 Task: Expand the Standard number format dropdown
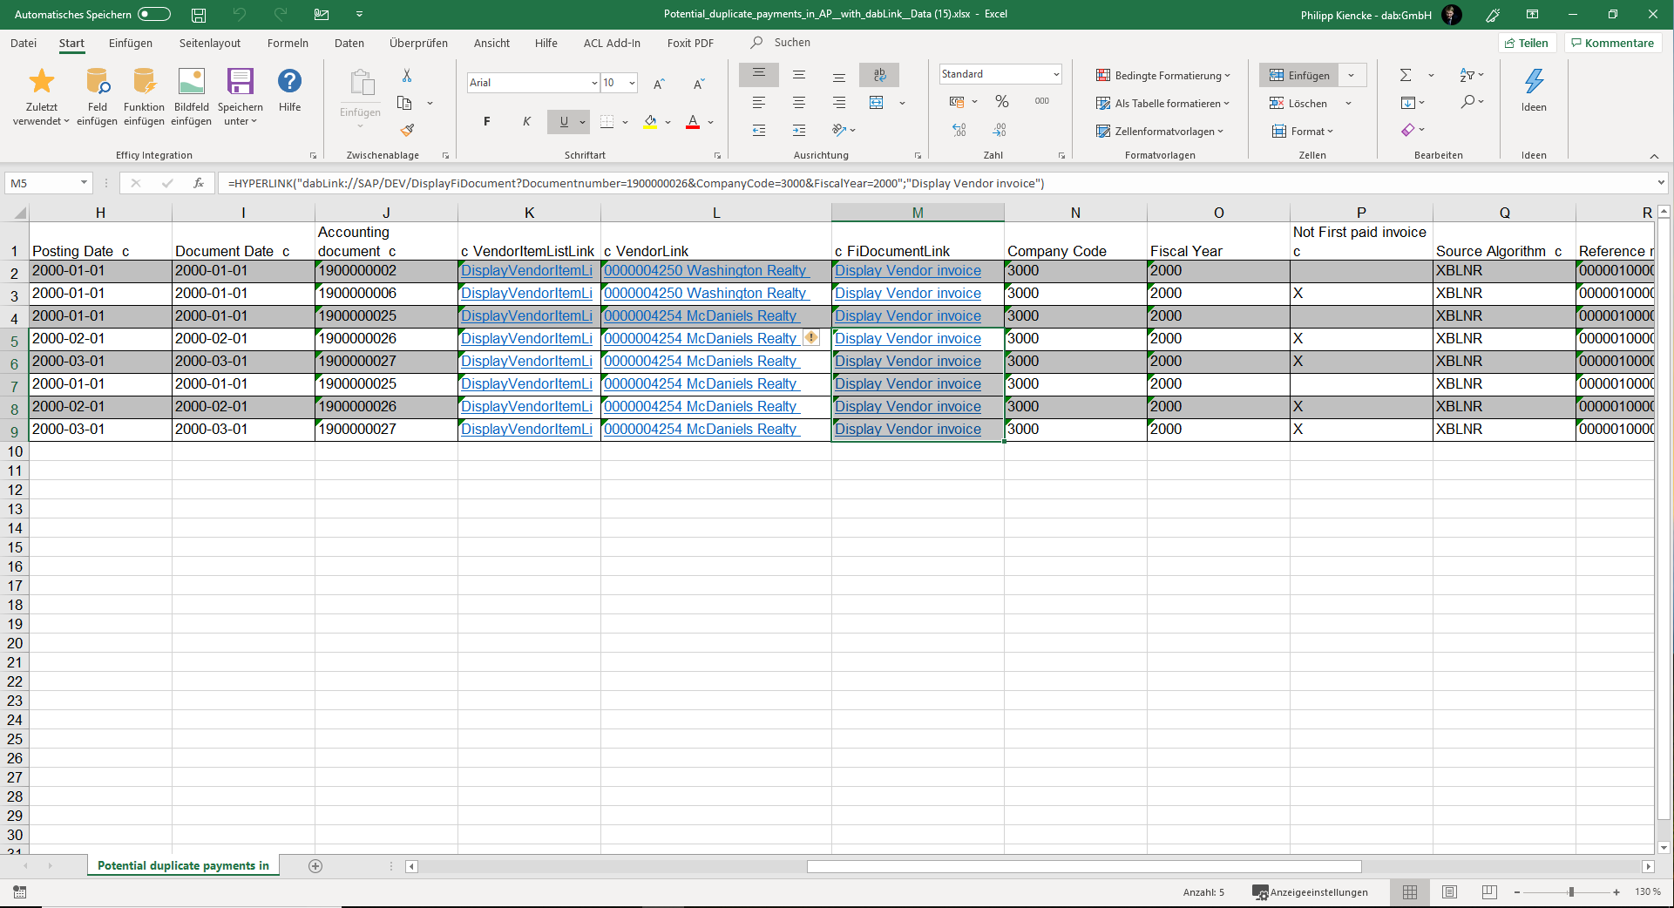coord(1054,73)
